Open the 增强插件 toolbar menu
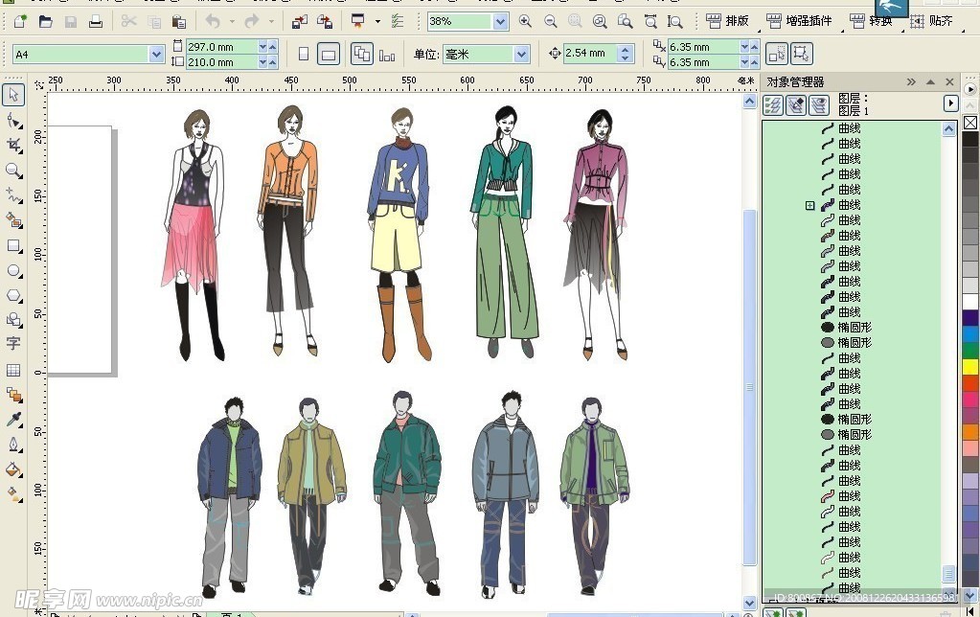 (x=798, y=21)
